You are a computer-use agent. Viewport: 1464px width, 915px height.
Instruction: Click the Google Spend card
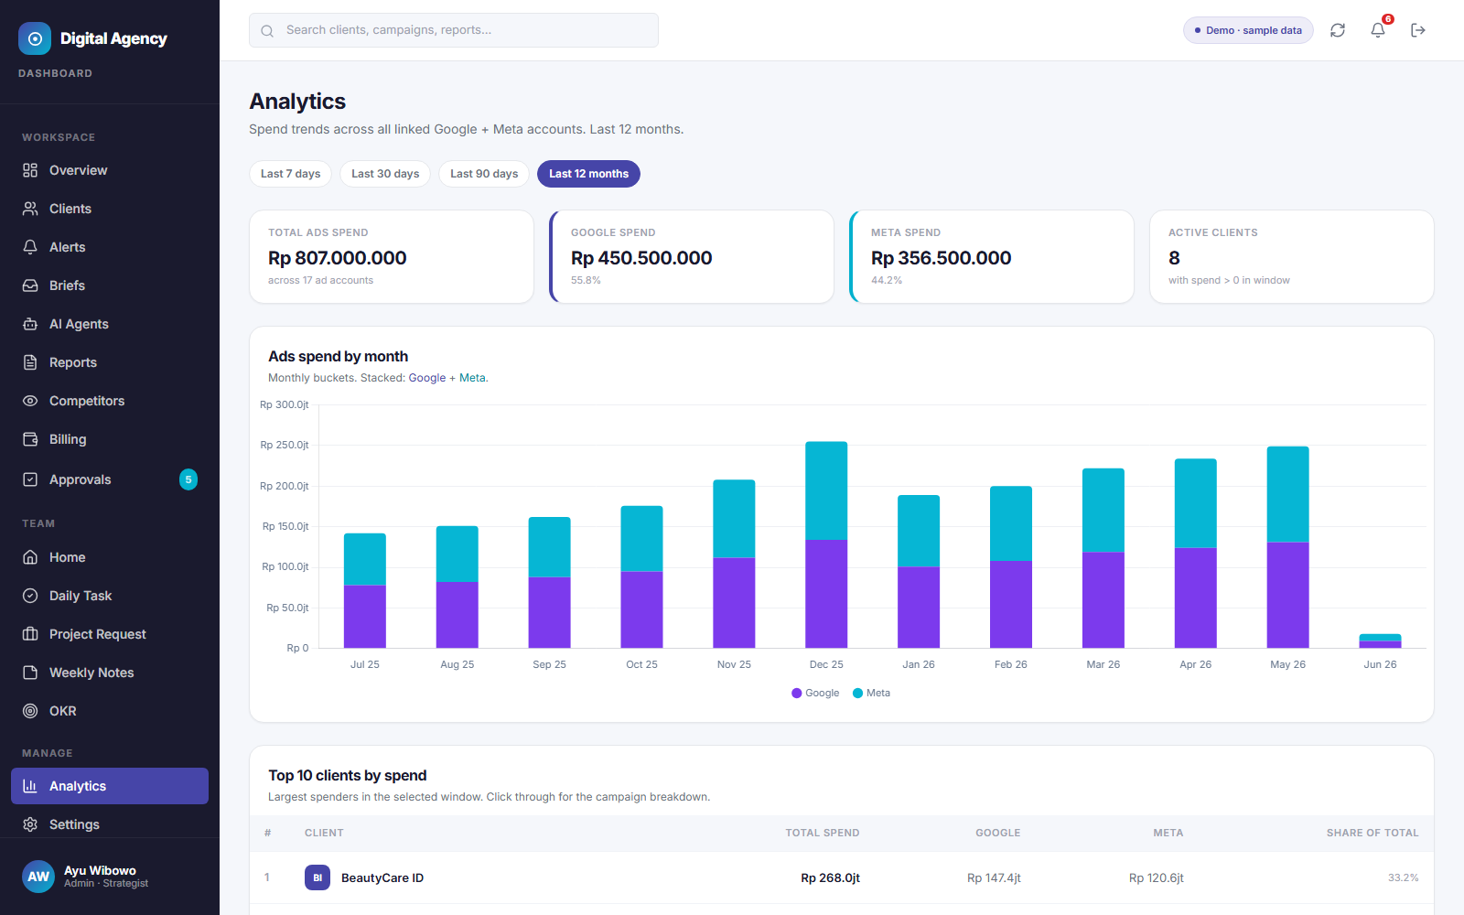[692, 256]
